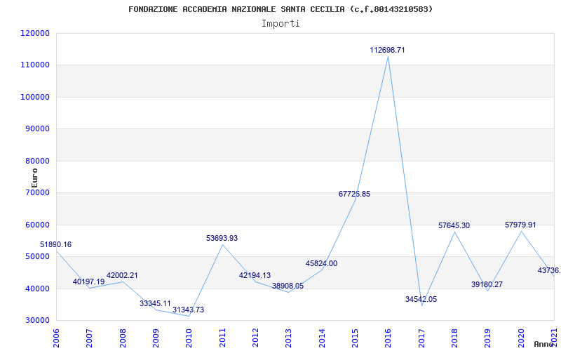Click x-axis year 2020
Screen dimensions: 561x351
pos(521,338)
